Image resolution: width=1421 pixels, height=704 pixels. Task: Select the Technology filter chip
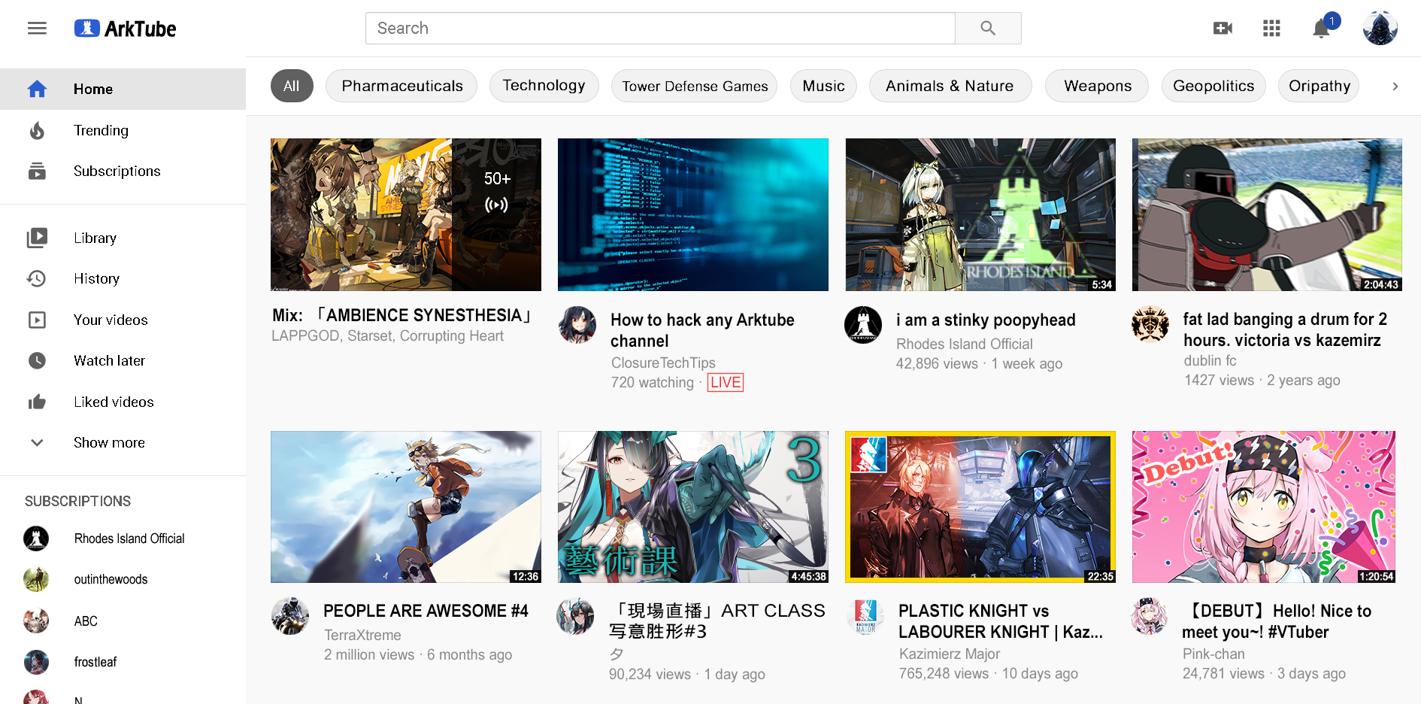(x=544, y=86)
